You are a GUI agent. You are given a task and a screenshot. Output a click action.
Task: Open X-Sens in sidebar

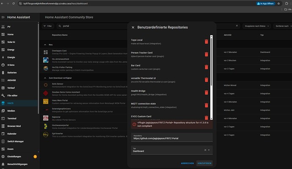(19, 65)
